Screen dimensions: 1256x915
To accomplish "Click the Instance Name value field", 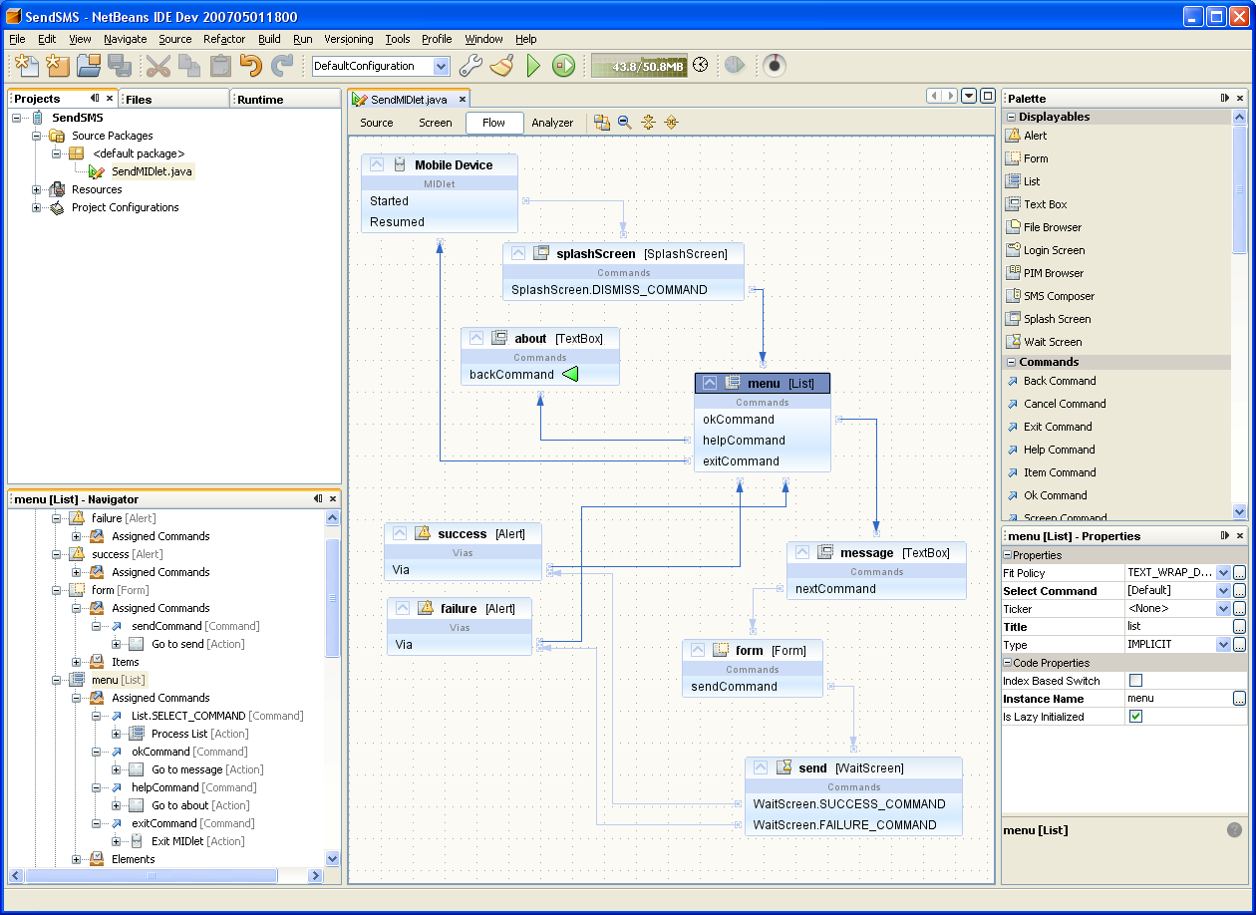I will (1179, 699).
